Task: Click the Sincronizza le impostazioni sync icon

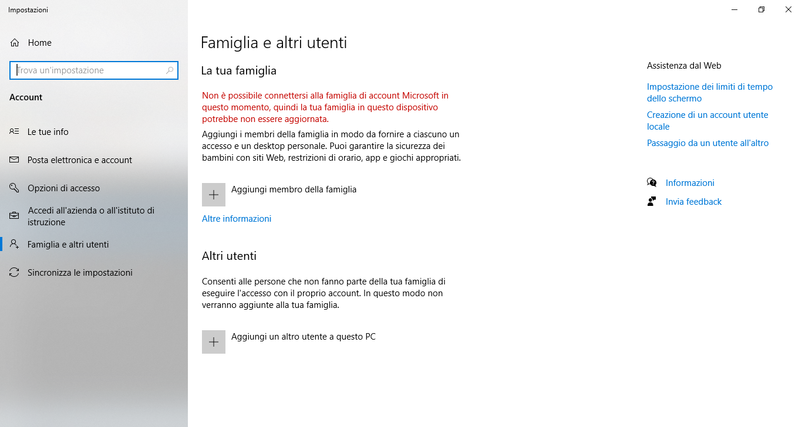Action: coord(15,273)
